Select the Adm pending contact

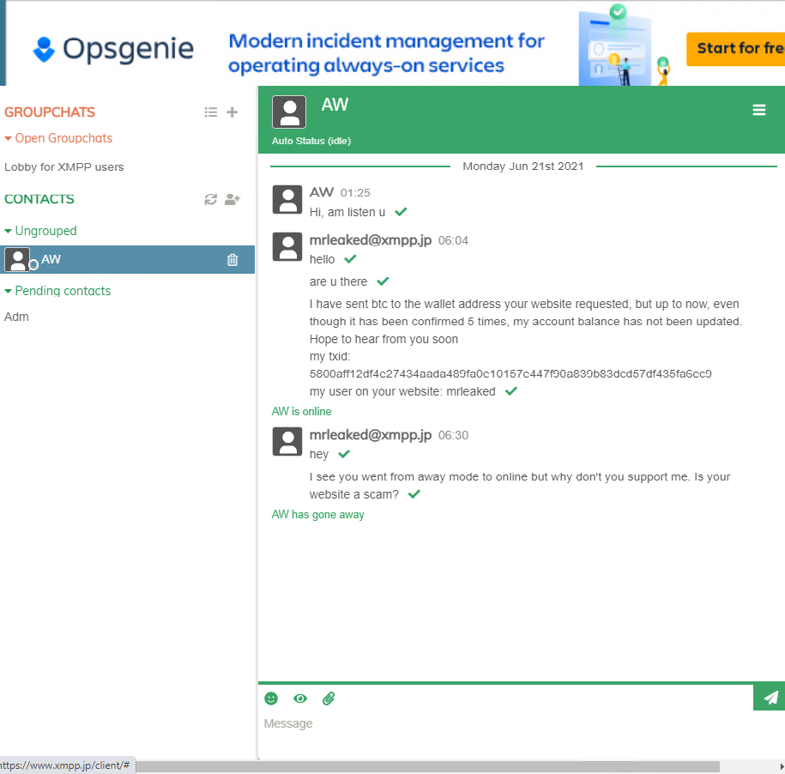[17, 317]
